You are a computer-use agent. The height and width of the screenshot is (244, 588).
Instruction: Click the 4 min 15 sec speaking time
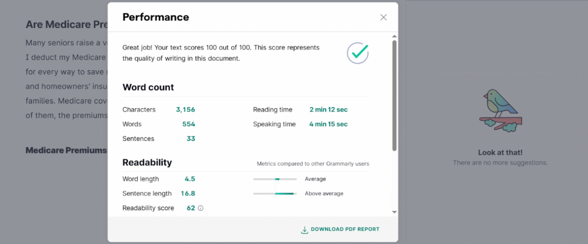[x=328, y=124]
